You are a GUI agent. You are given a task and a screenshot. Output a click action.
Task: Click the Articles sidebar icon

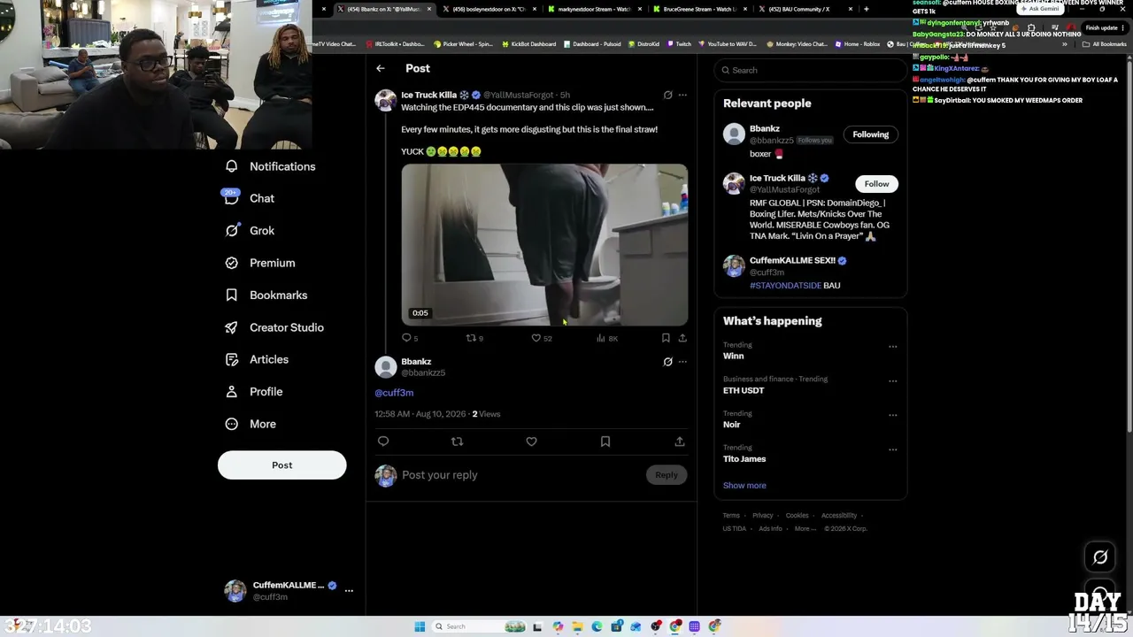[x=232, y=359]
